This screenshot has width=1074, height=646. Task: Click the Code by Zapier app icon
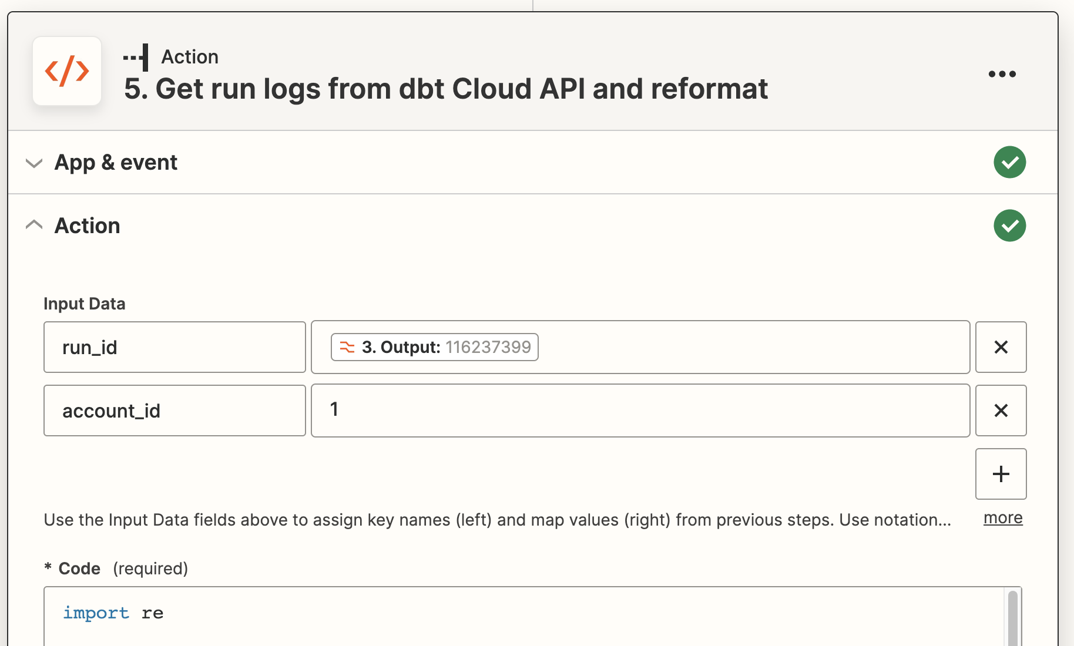[67, 71]
